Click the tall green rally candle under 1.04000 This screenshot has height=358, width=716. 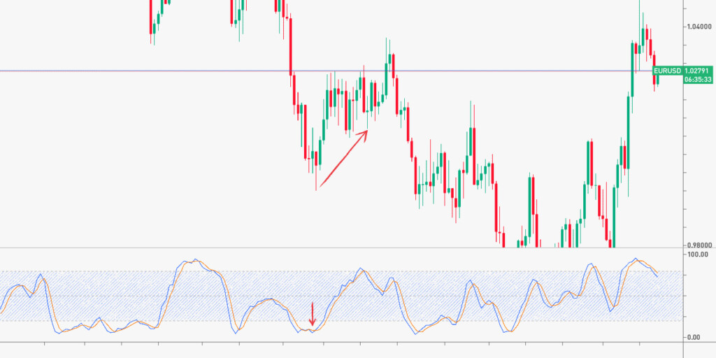click(632, 70)
